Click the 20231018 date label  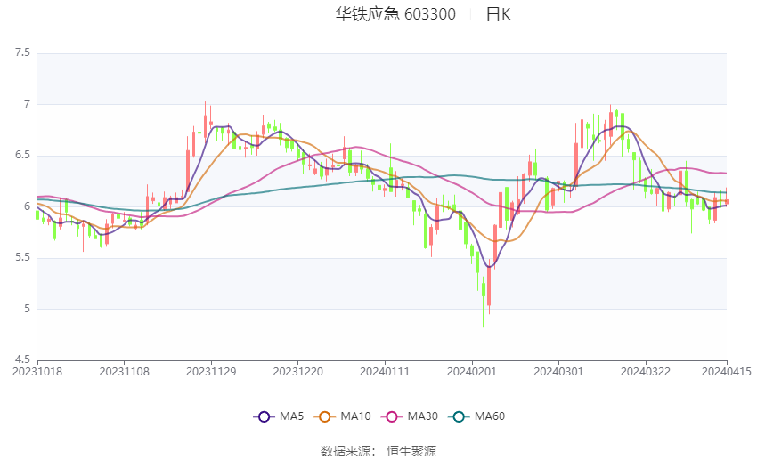37,371
